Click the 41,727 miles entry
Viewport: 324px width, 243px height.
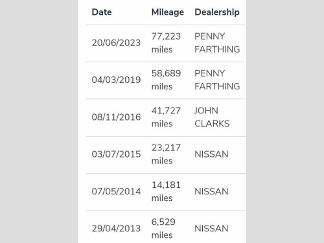coord(166,117)
